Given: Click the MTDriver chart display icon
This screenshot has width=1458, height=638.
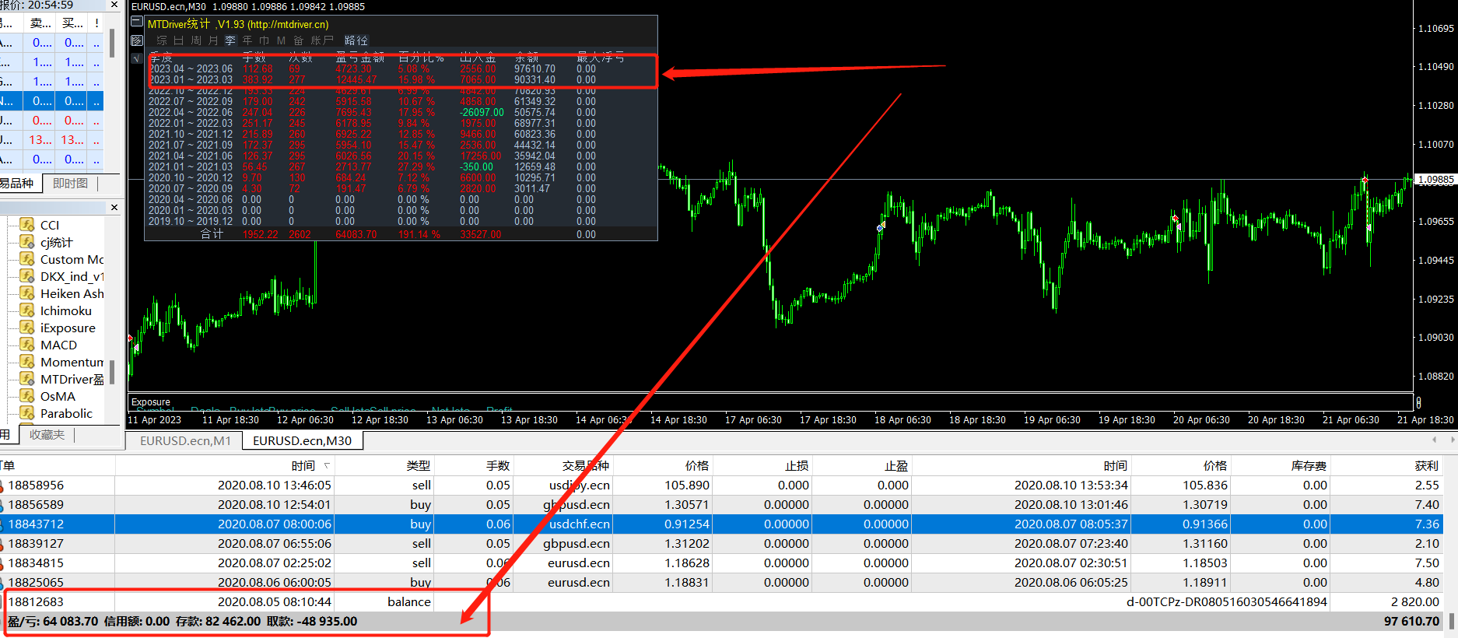Looking at the screenshot, I should pyautogui.click(x=137, y=40).
